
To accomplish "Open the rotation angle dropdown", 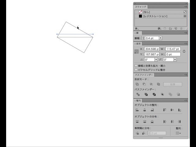I will pyautogui.click(x=156, y=60).
